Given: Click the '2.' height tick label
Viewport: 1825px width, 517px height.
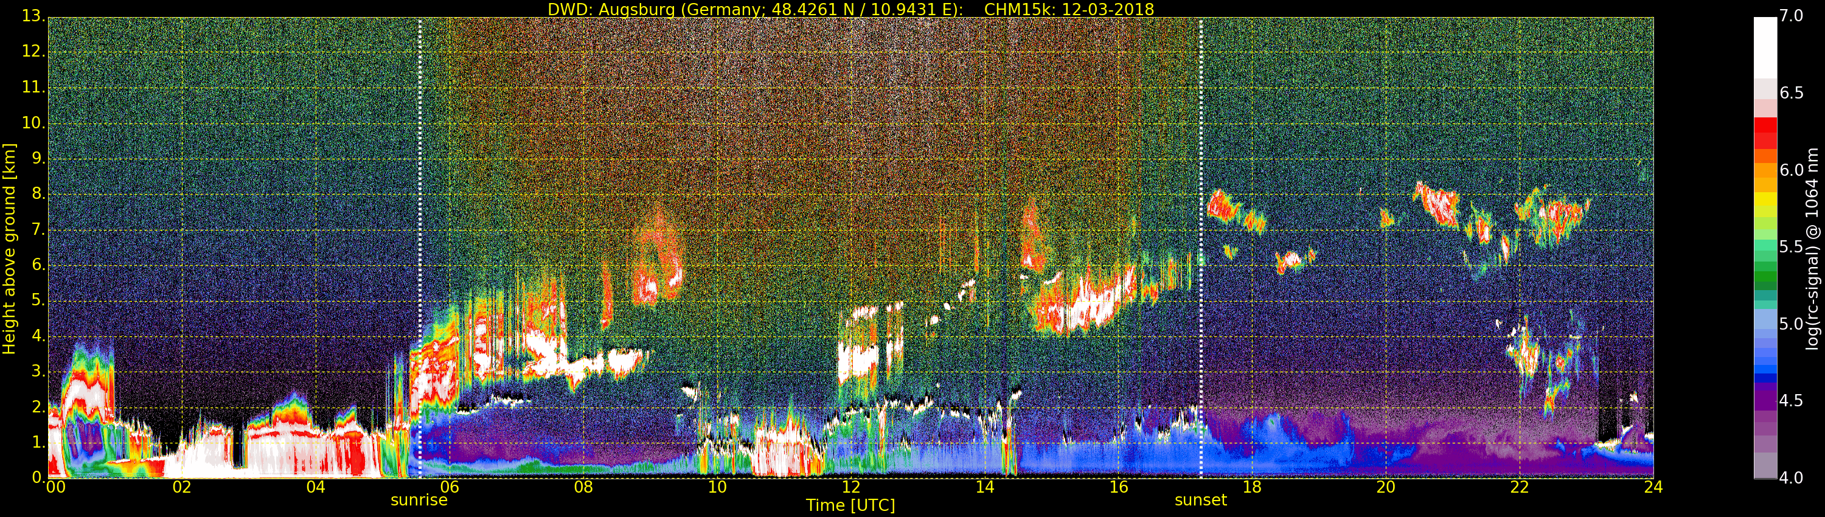Looking at the screenshot, I should [x=38, y=406].
